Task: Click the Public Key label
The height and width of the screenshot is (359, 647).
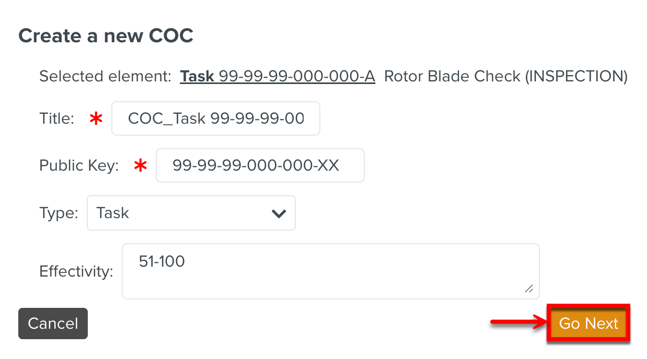Action: coord(79,166)
